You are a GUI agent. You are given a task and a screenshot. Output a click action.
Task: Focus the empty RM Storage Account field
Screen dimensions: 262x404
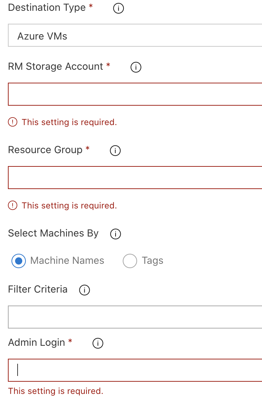[x=135, y=94]
